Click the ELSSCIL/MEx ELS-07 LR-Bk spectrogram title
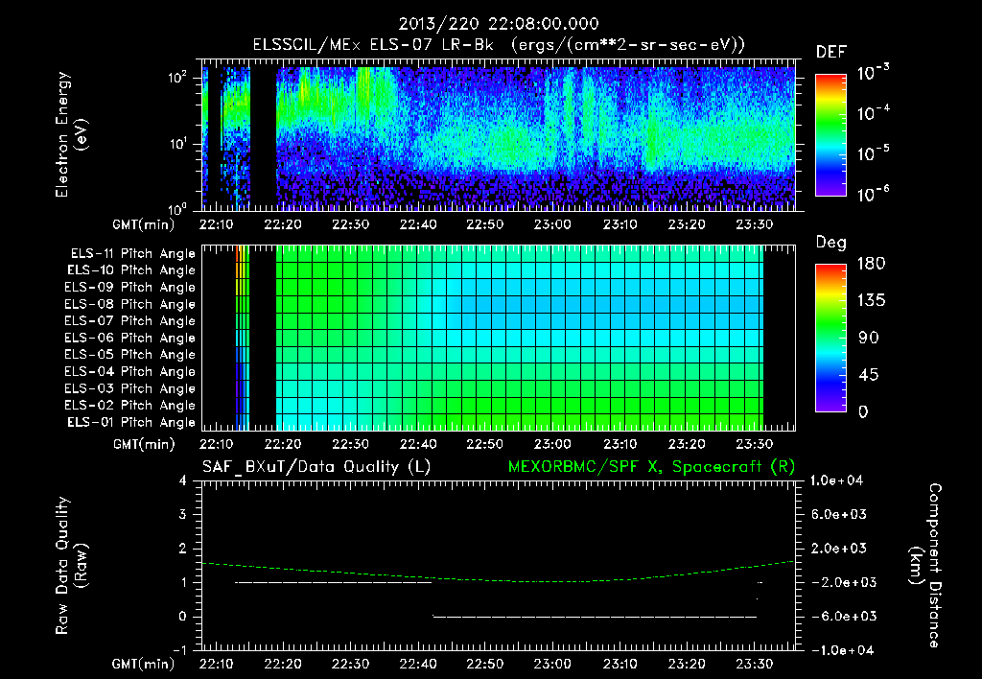This screenshot has width=982, height=679. click(x=499, y=45)
